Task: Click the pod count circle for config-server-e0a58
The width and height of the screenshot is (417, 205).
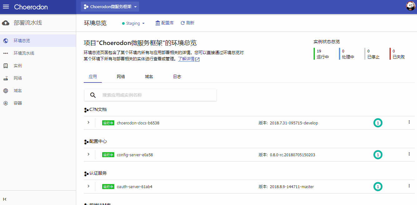Action: [378, 155]
